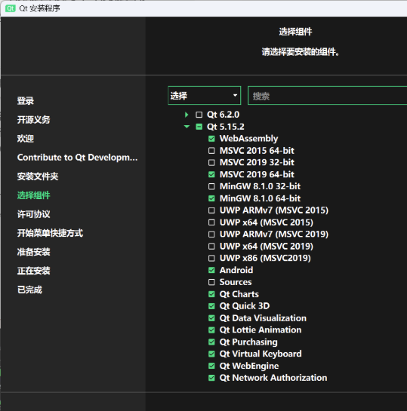407x411 pixels.
Task: Uncheck the WebAssembly checkbox
Action: coord(211,139)
